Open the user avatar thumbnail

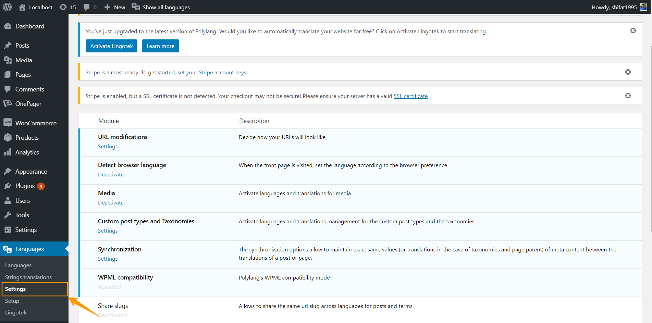coord(643,7)
